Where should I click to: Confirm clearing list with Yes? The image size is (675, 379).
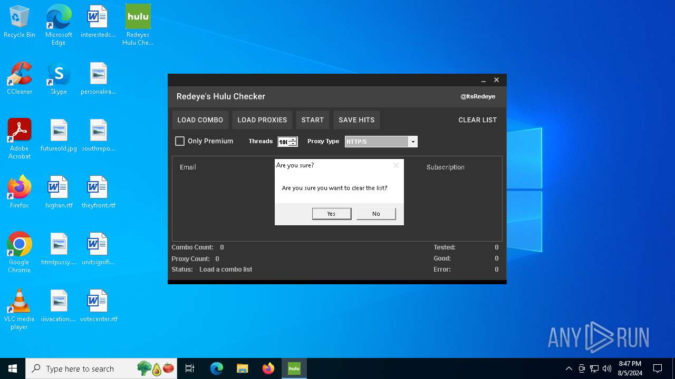click(x=331, y=214)
